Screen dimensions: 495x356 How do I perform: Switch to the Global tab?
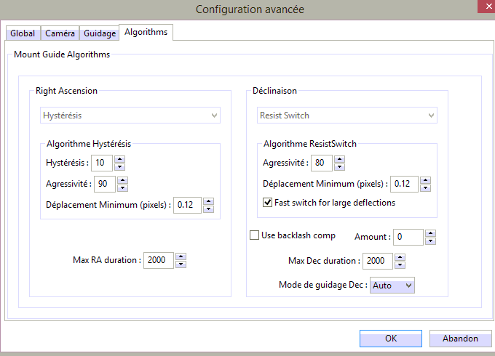pos(23,33)
